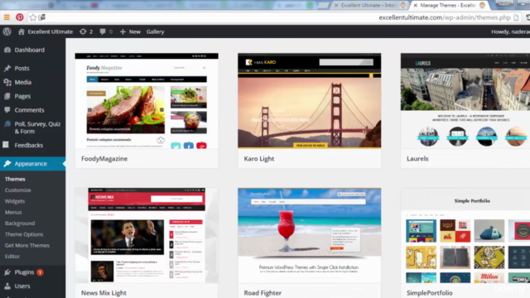This screenshot has height=298, width=530.
Task: Go to Themes submenu
Action: tap(15, 179)
